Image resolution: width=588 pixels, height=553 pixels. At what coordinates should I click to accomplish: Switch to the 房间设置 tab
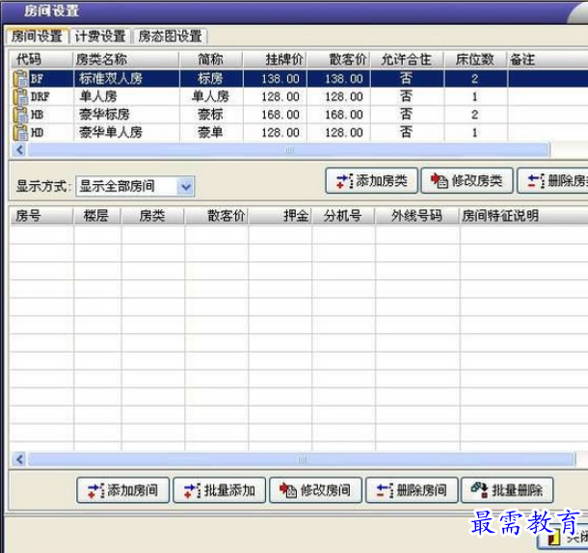coord(37,37)
